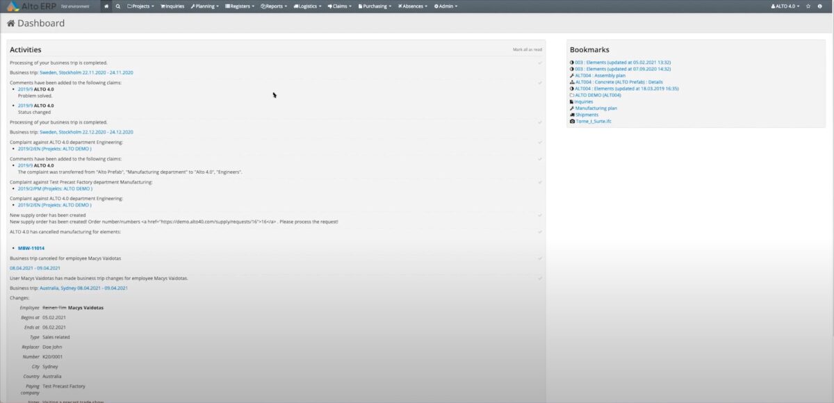Image resolution: width=834 pixels, height=403 pixels.
Task: Click the Bookmarks panel heading
Action: pyautogui.click(x=589, y=50)
